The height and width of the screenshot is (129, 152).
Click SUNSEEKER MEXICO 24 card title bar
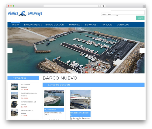tap(80, 114)
